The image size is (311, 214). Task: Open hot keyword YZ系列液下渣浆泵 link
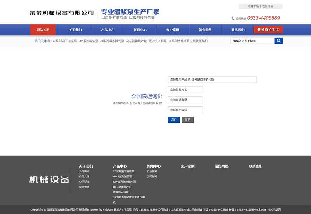65,41
